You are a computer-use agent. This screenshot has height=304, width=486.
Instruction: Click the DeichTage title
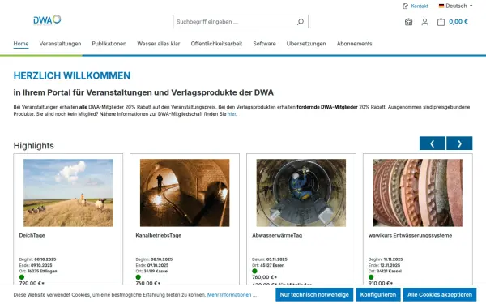32,235
